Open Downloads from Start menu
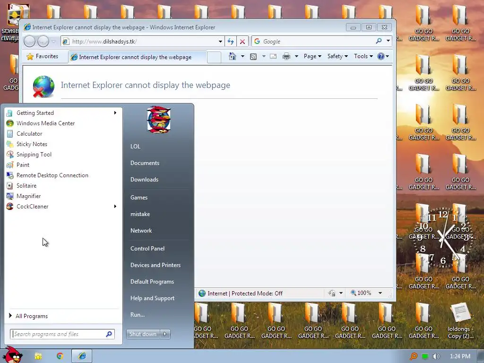This screenshot has height=363, width=484. 144,179
